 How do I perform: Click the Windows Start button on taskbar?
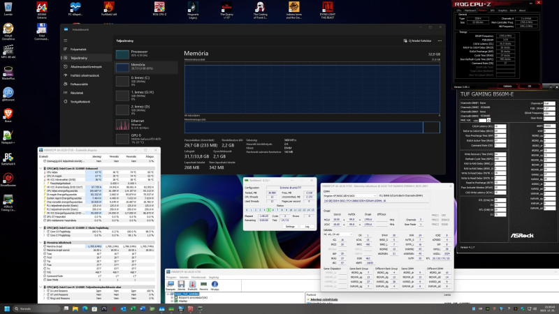pyautogui.click(x=8, y=308)
